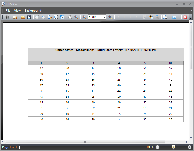Screen dimensions: 194x151
Task: Select the Hand tool
Action: tap(70, 17)
